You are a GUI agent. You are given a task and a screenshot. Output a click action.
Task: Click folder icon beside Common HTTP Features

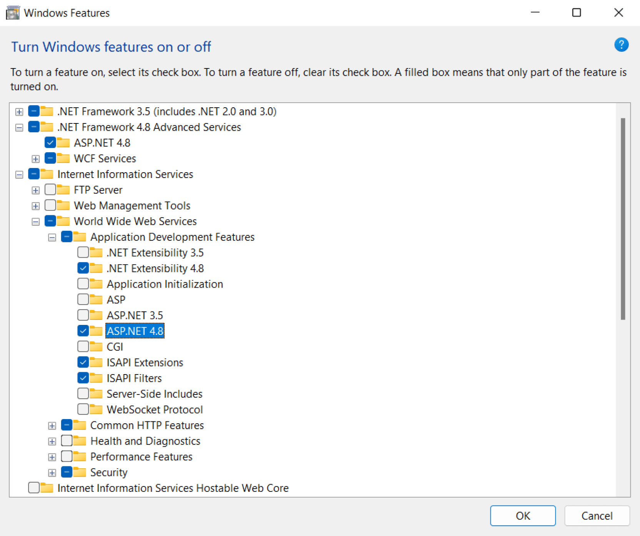[80, 425]
